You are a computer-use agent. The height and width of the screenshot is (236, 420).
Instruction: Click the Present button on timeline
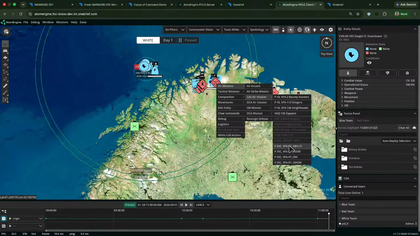130,205
